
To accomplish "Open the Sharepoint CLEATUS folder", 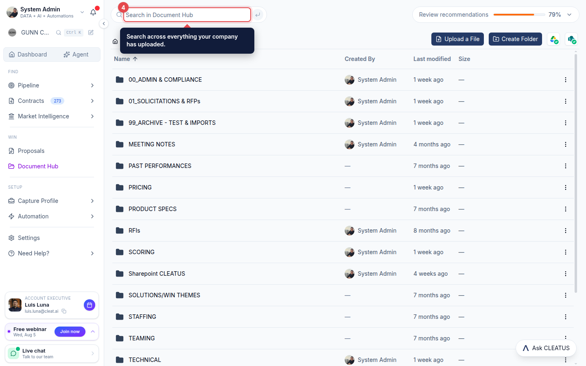I will [x=157, y=274].
